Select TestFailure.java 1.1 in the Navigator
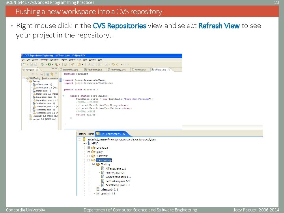The image size is (284, 213). point(45,106)
